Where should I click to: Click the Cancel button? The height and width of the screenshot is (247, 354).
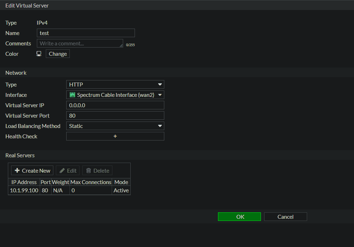[x=285, y=217]
